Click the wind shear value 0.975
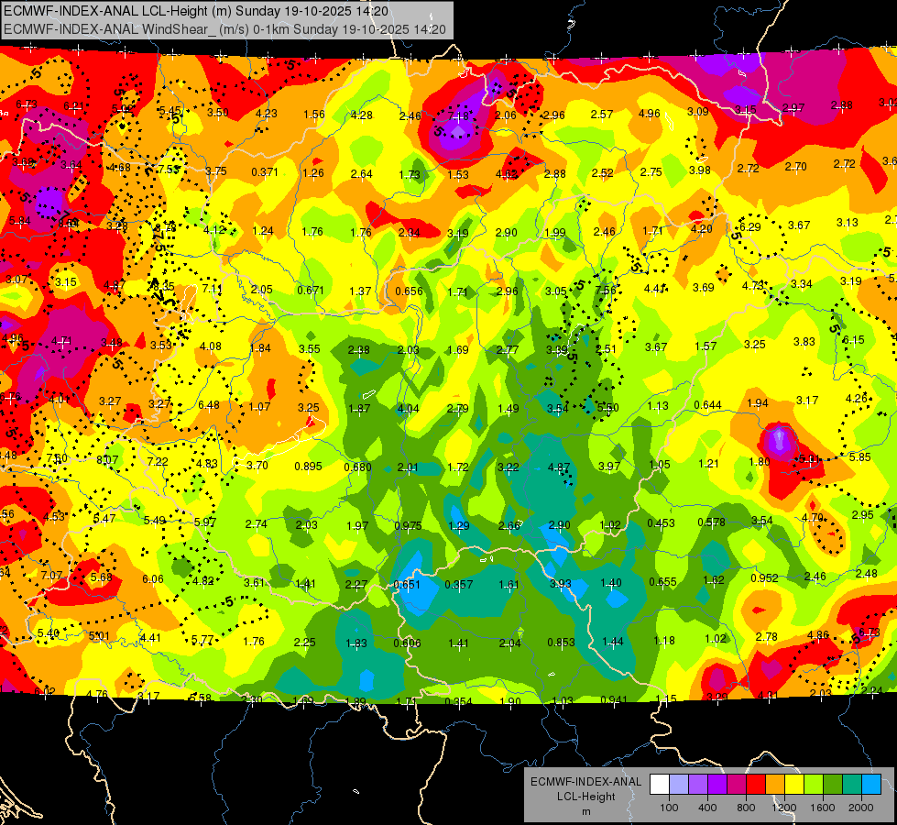The image size is (897, 825). (x=408, y=525)
